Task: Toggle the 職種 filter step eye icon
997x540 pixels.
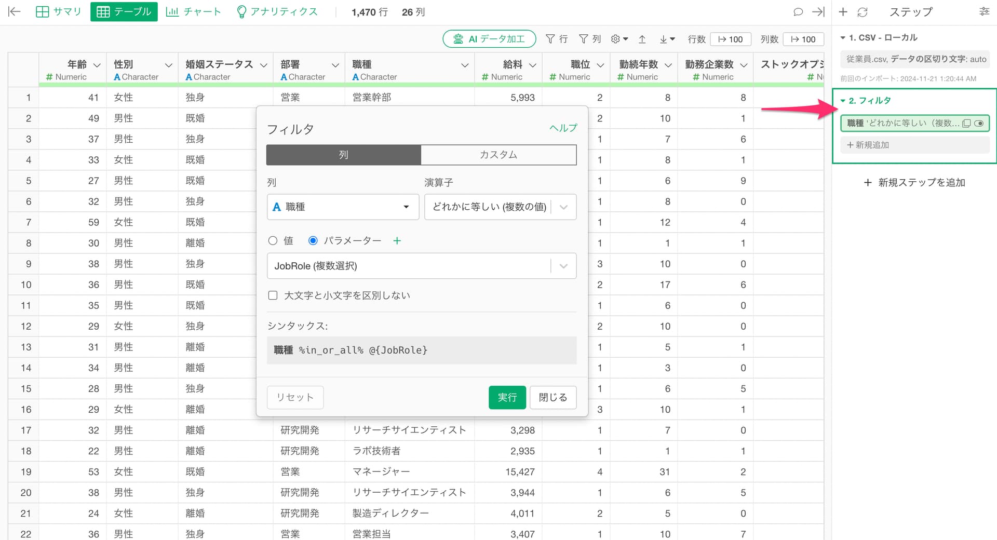Action: point(979,124)
